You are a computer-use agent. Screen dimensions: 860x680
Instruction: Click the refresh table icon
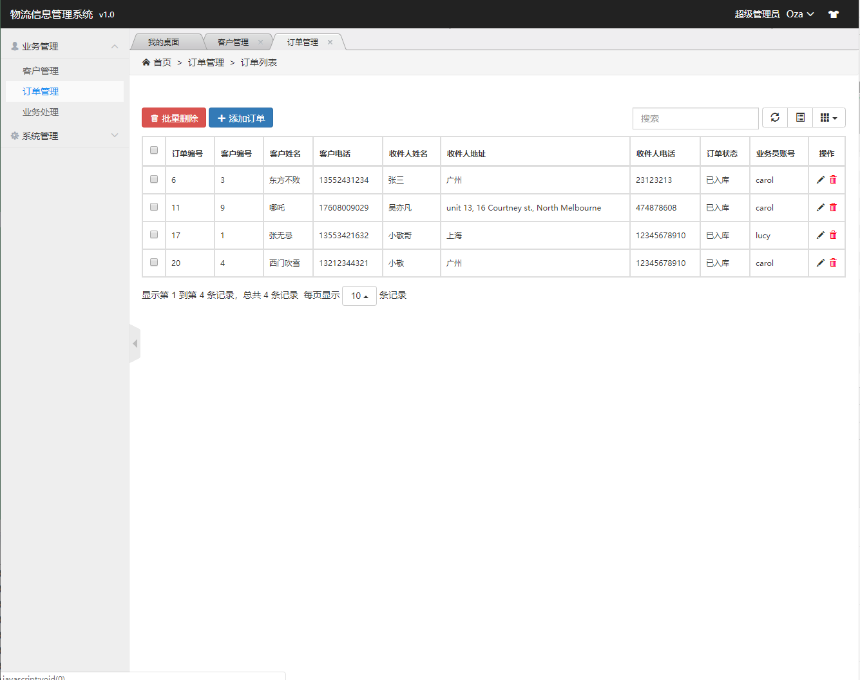[x=775, y=118]
